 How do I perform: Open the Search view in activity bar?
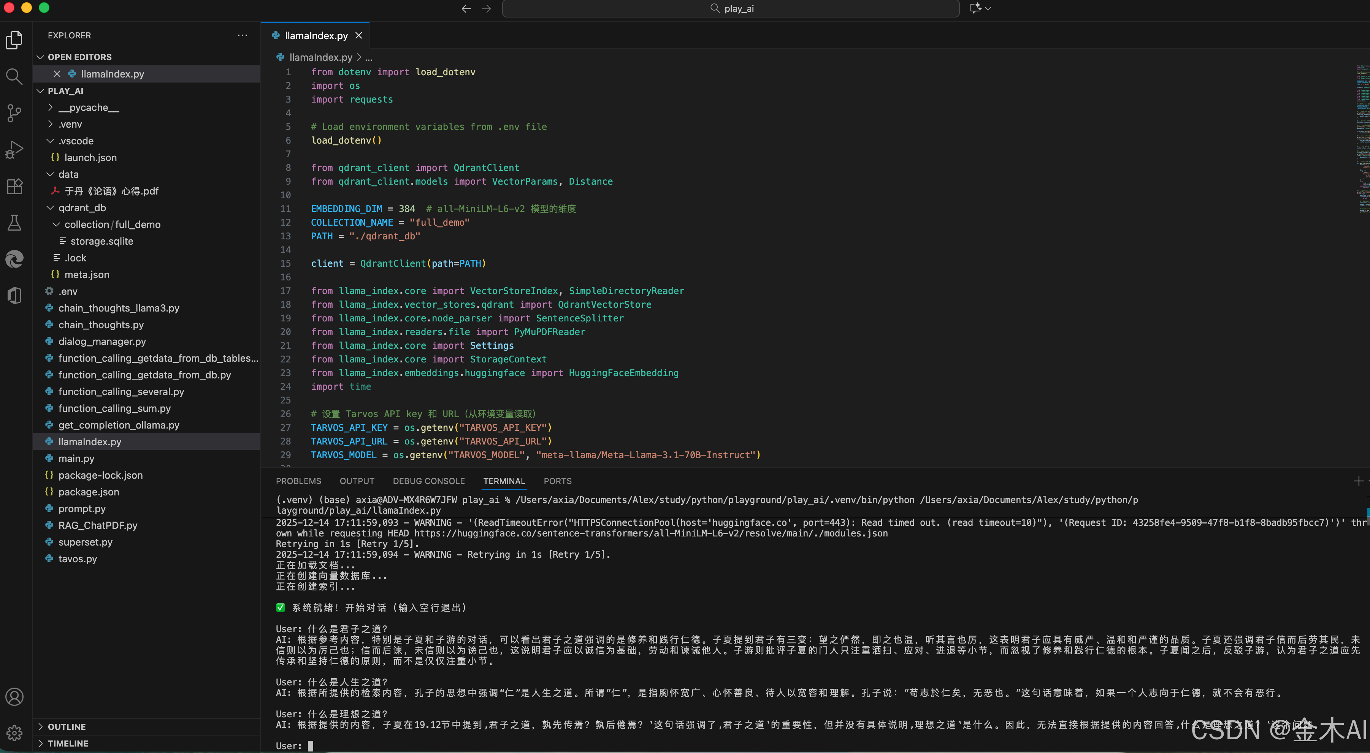[14, 76]
